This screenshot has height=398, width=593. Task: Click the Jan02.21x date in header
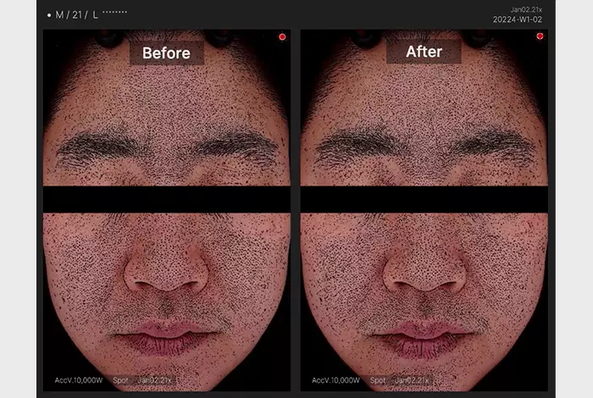click(x=525, y=9)
